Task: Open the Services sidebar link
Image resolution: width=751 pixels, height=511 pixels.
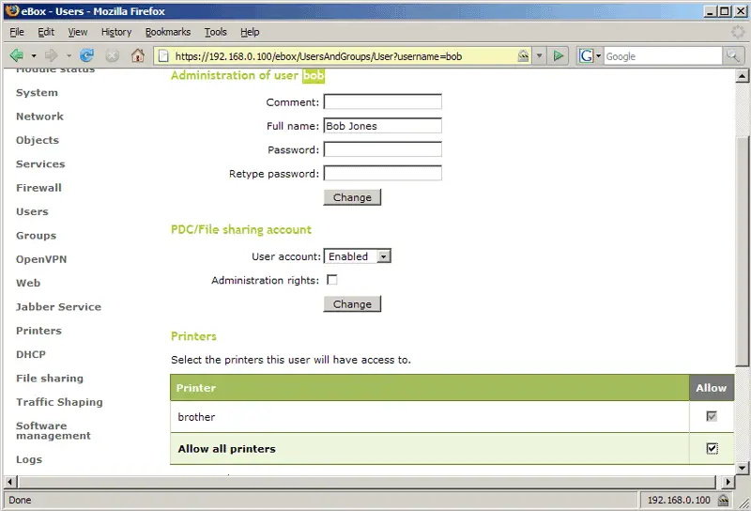Action: [x=40, y=164]
